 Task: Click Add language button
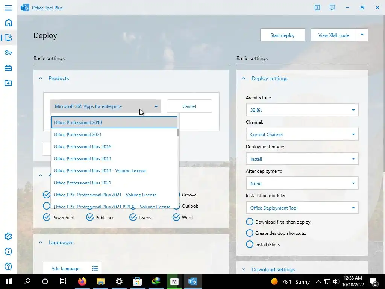[x=65, y=268]
